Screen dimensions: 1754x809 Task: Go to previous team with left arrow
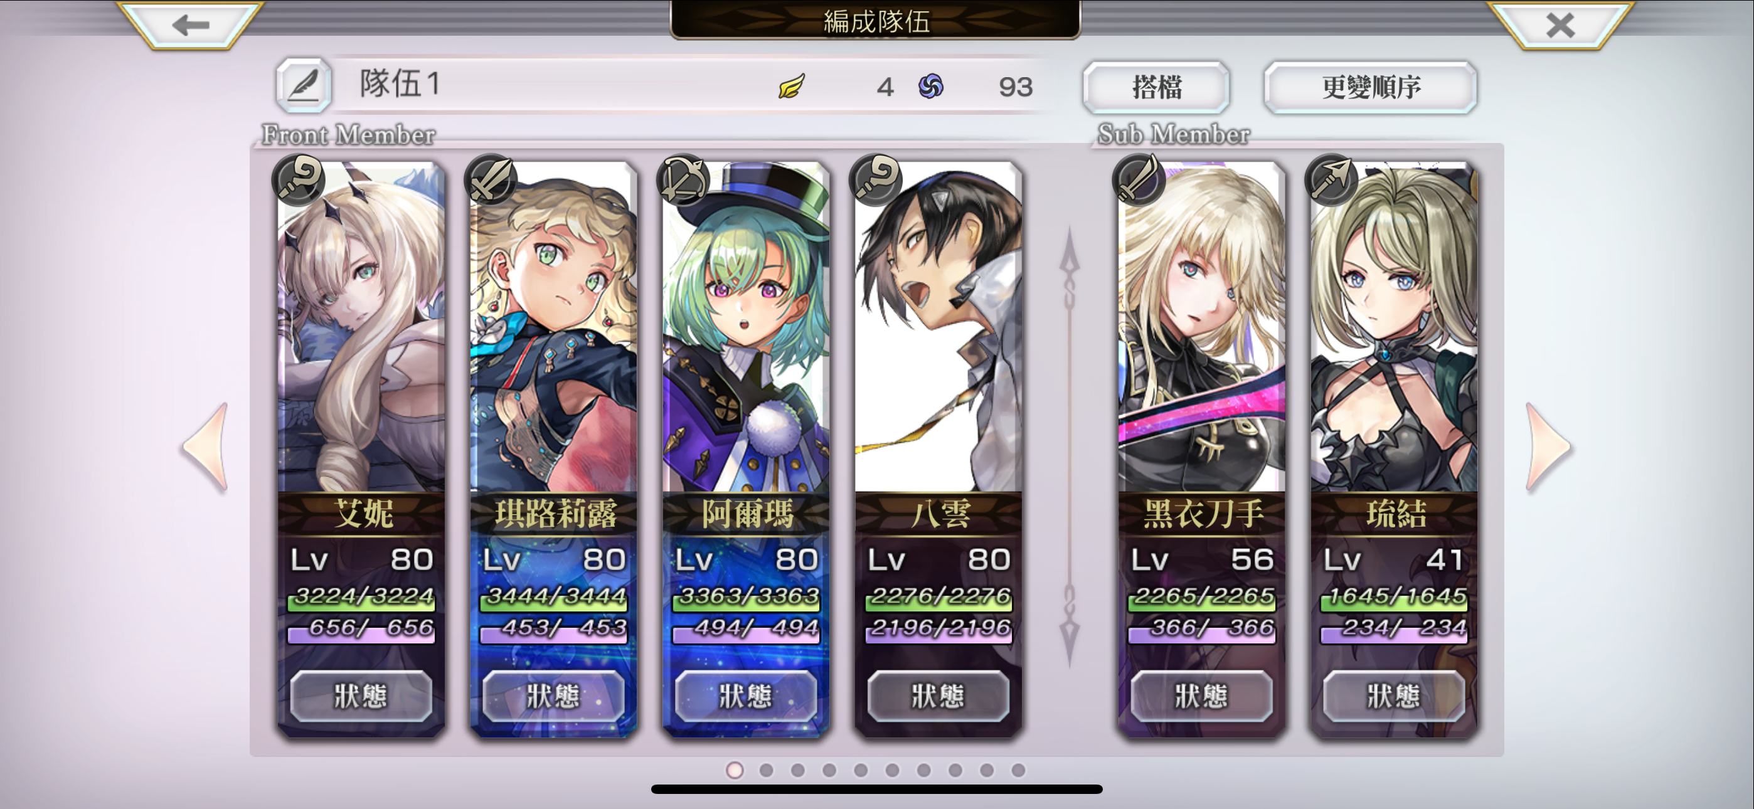205,447
